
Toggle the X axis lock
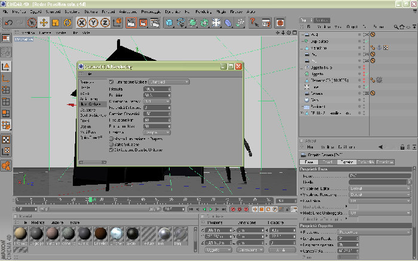[x=82, y=23]
